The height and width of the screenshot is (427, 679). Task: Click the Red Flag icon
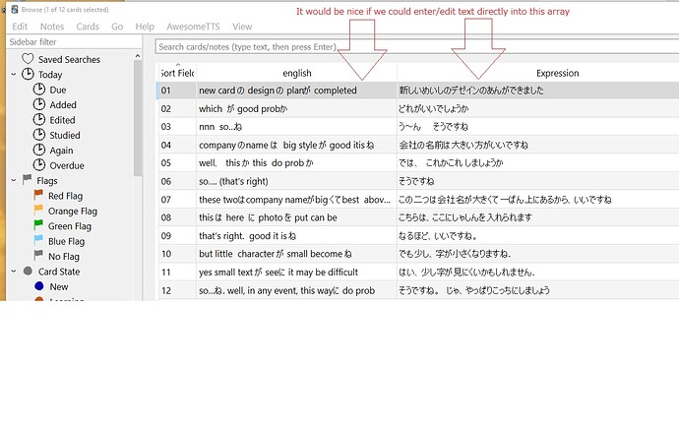pos(38,195)
